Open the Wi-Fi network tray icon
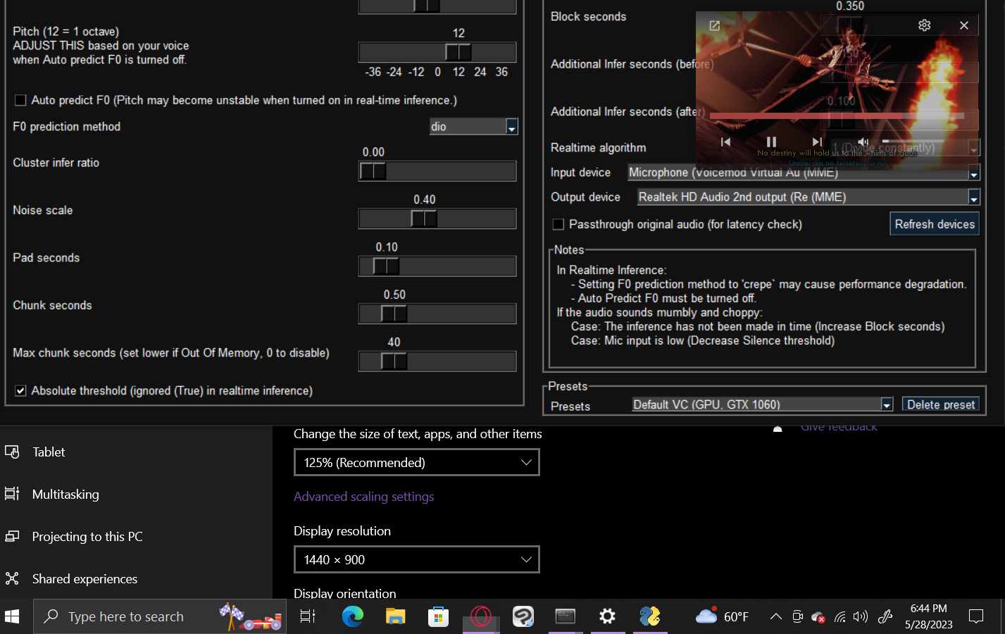Viewport: 1005px width, 634px height. click(839, 617)
